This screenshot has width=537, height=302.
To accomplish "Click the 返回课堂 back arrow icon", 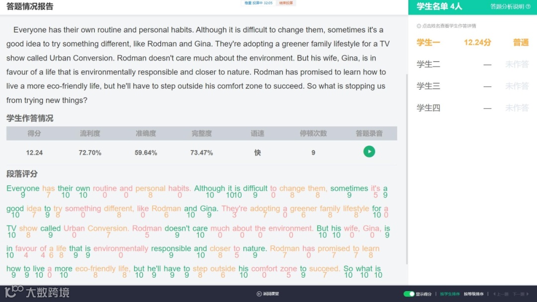I will (259, 294).
